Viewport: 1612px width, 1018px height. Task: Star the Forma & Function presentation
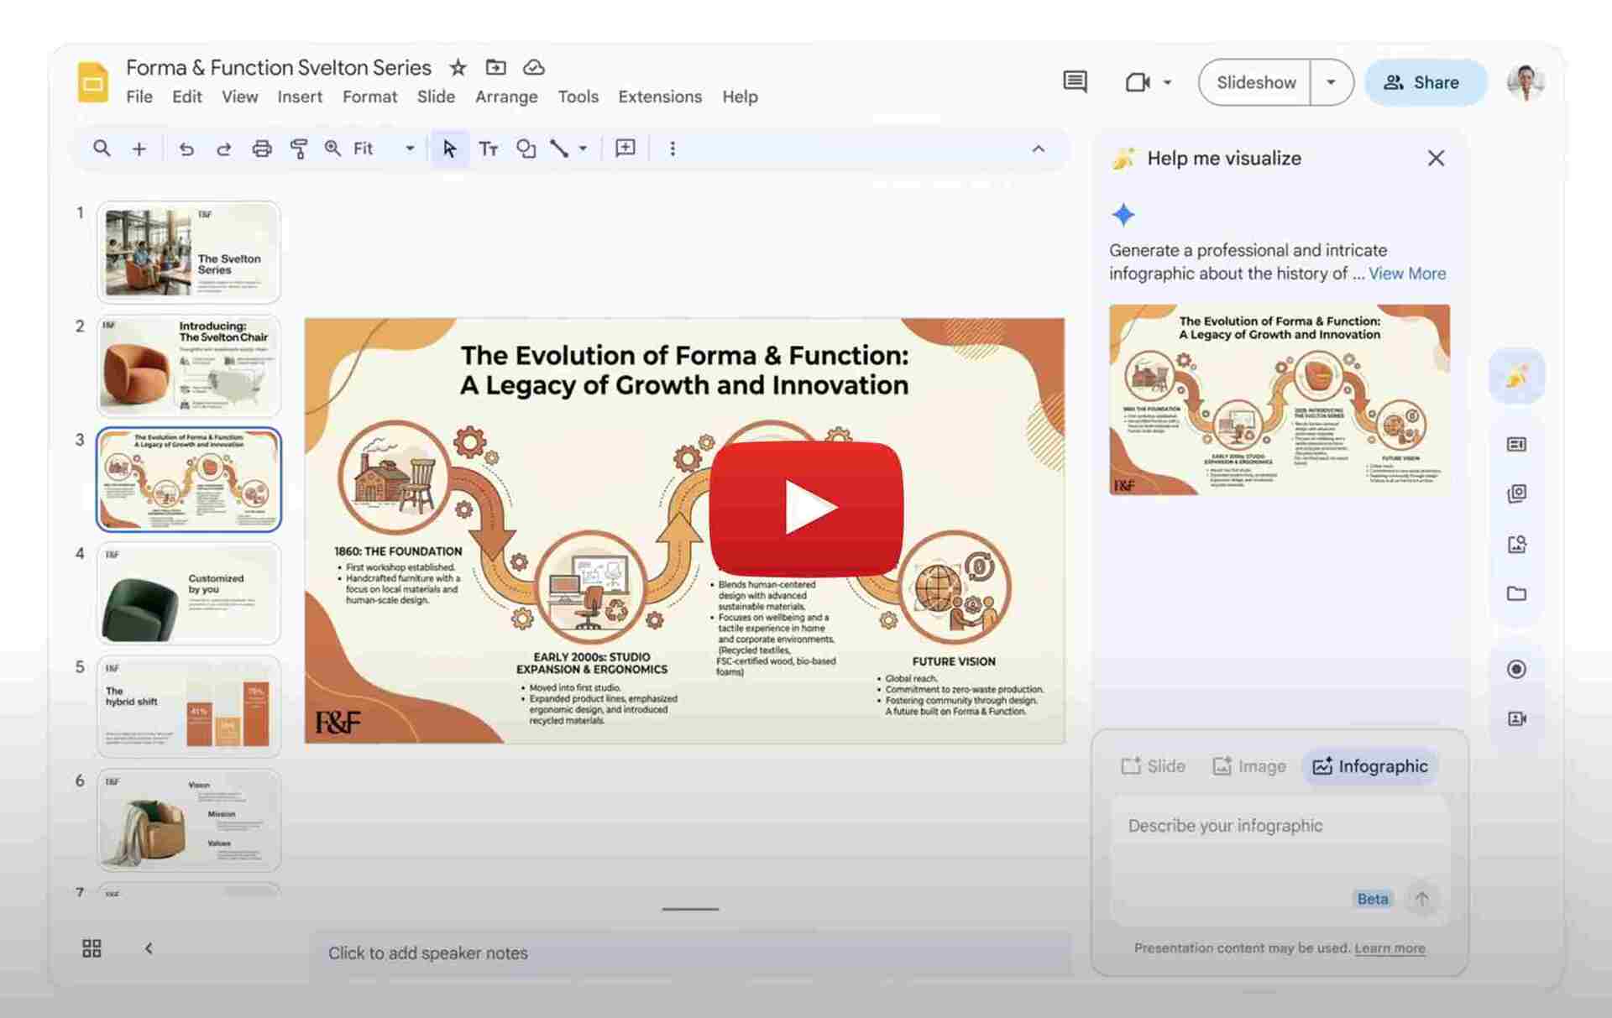[458, 67]
